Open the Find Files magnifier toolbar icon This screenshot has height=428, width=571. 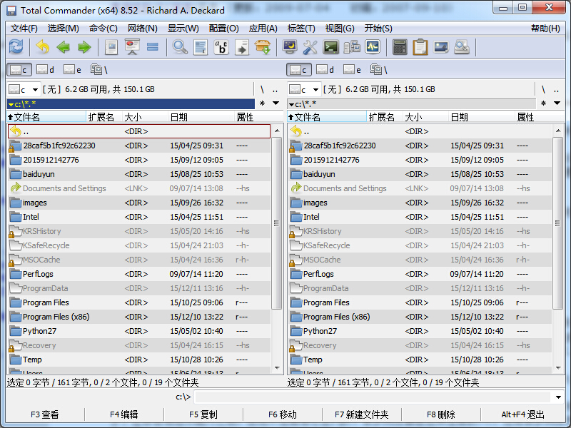point(179,46)
